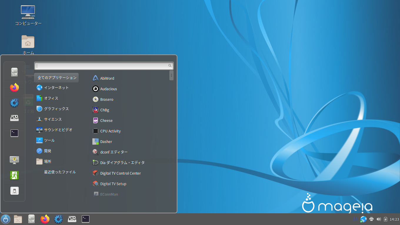Launch terminal from menu favorites sidebar
Screen dimensions: 400x225
[14, 133]
